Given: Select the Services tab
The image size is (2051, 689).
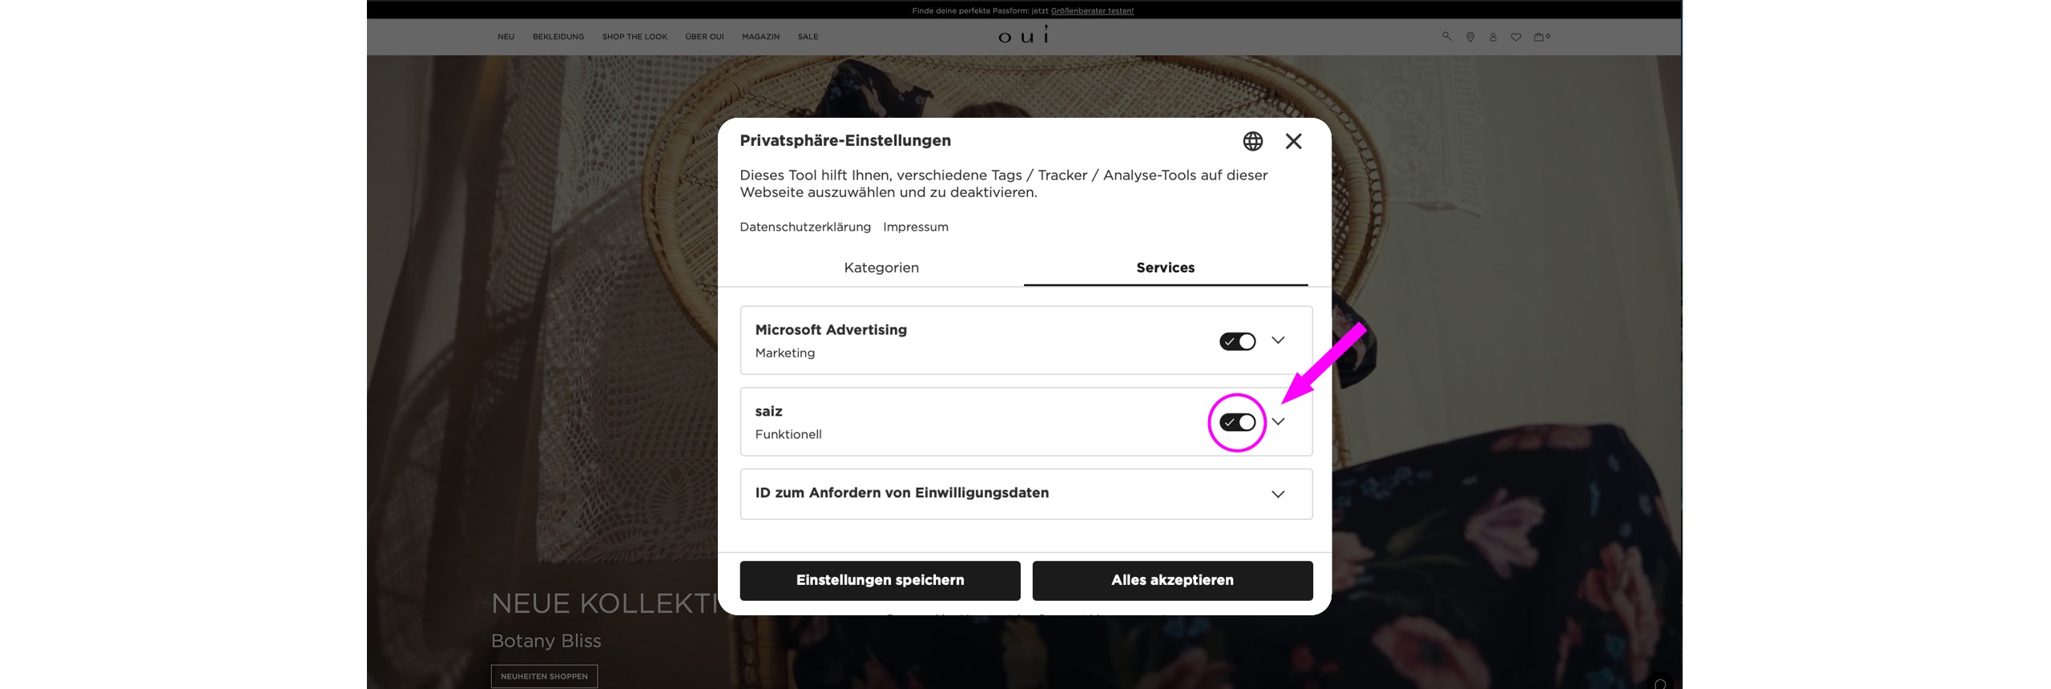Looking at the screenshot, I should pos(1166,268).
